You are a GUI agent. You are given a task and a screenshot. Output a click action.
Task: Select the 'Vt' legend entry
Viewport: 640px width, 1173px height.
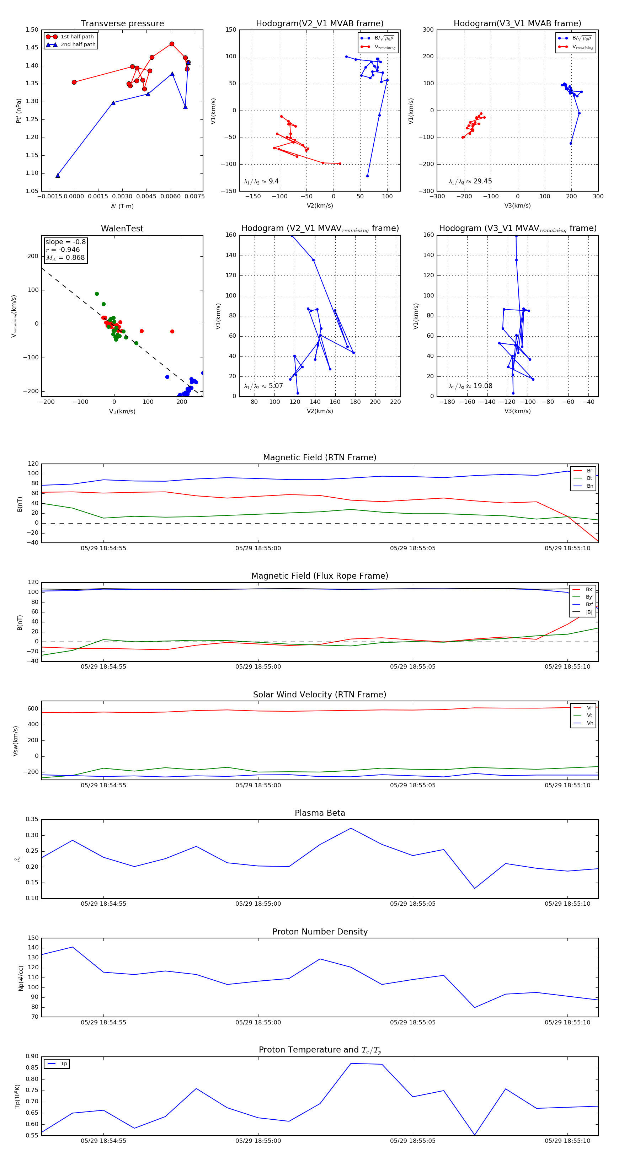point(583,716)
